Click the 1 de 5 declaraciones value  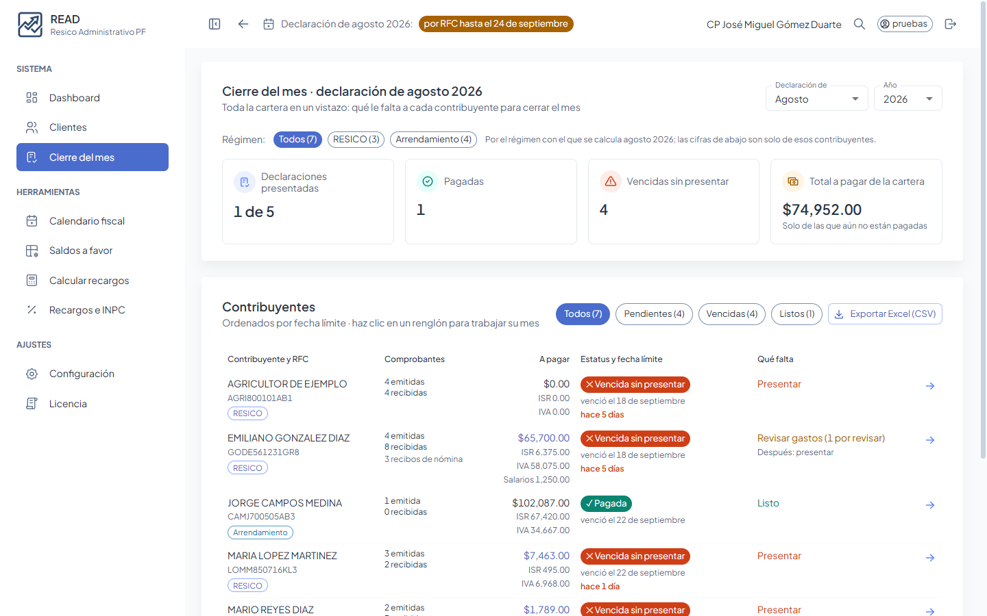[x=254, y=212]
